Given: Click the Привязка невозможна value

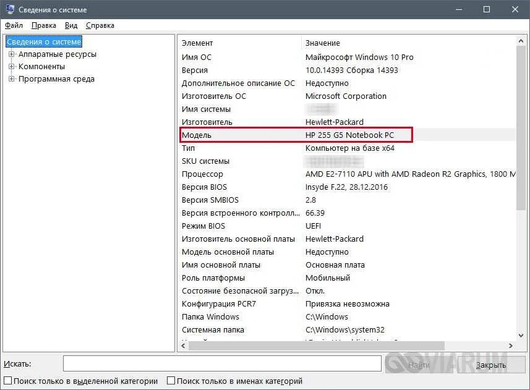Looking at the screenshot, I should 347,304.
